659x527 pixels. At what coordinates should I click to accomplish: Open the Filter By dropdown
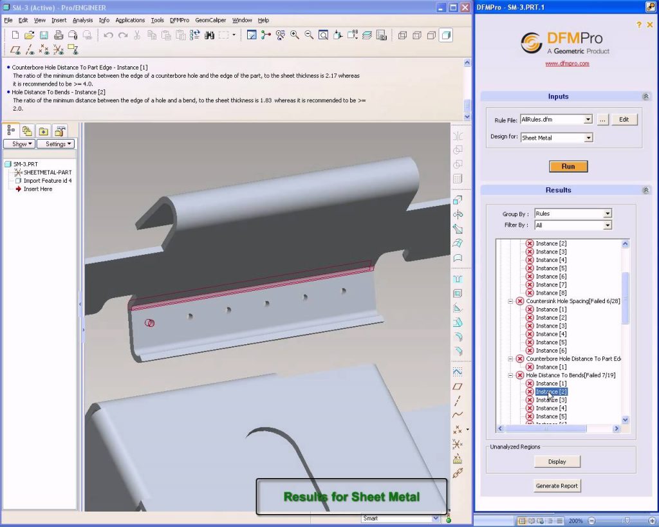point(608,225)
